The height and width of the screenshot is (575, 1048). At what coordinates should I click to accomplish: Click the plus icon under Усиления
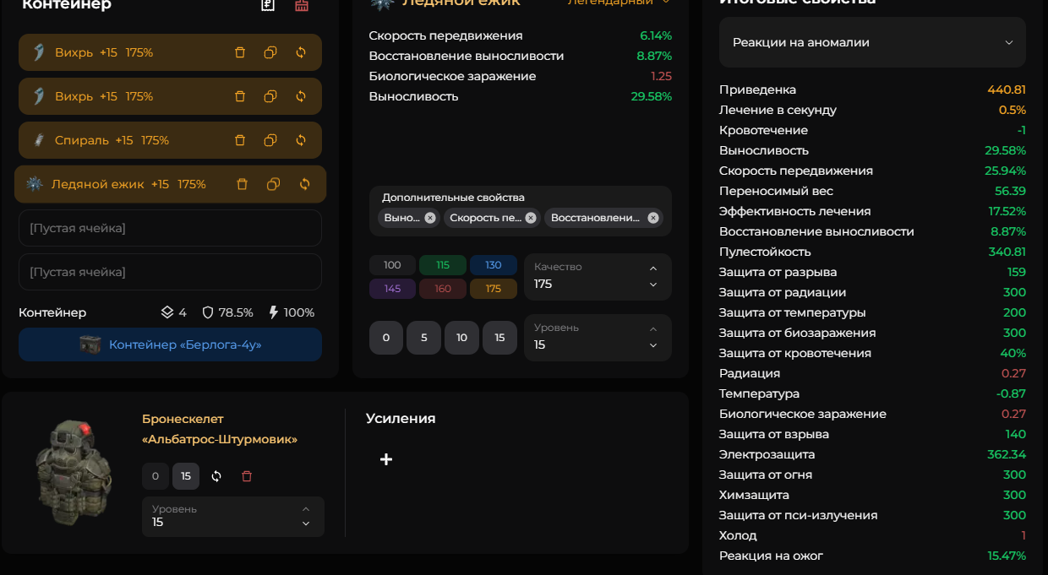(x=386, y=459)
